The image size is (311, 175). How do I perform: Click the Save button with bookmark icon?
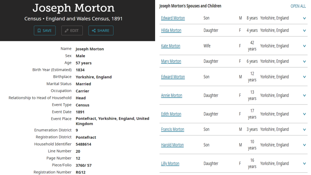click(44, 31)
